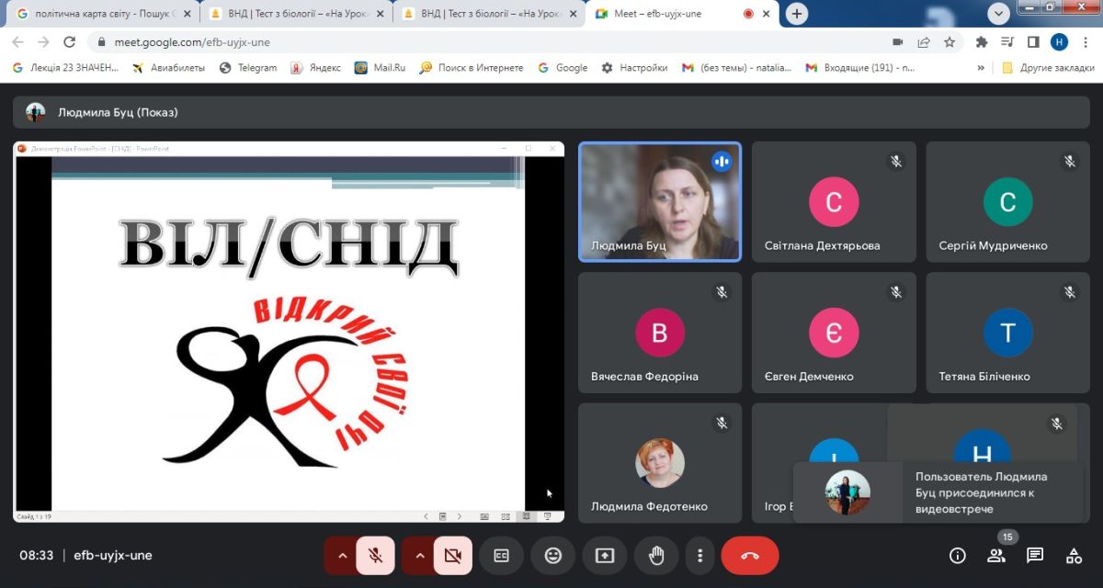Viewport: 1103px width, 588px height.
Task: Open the activities panel icon
Action: pos(1074,556)
